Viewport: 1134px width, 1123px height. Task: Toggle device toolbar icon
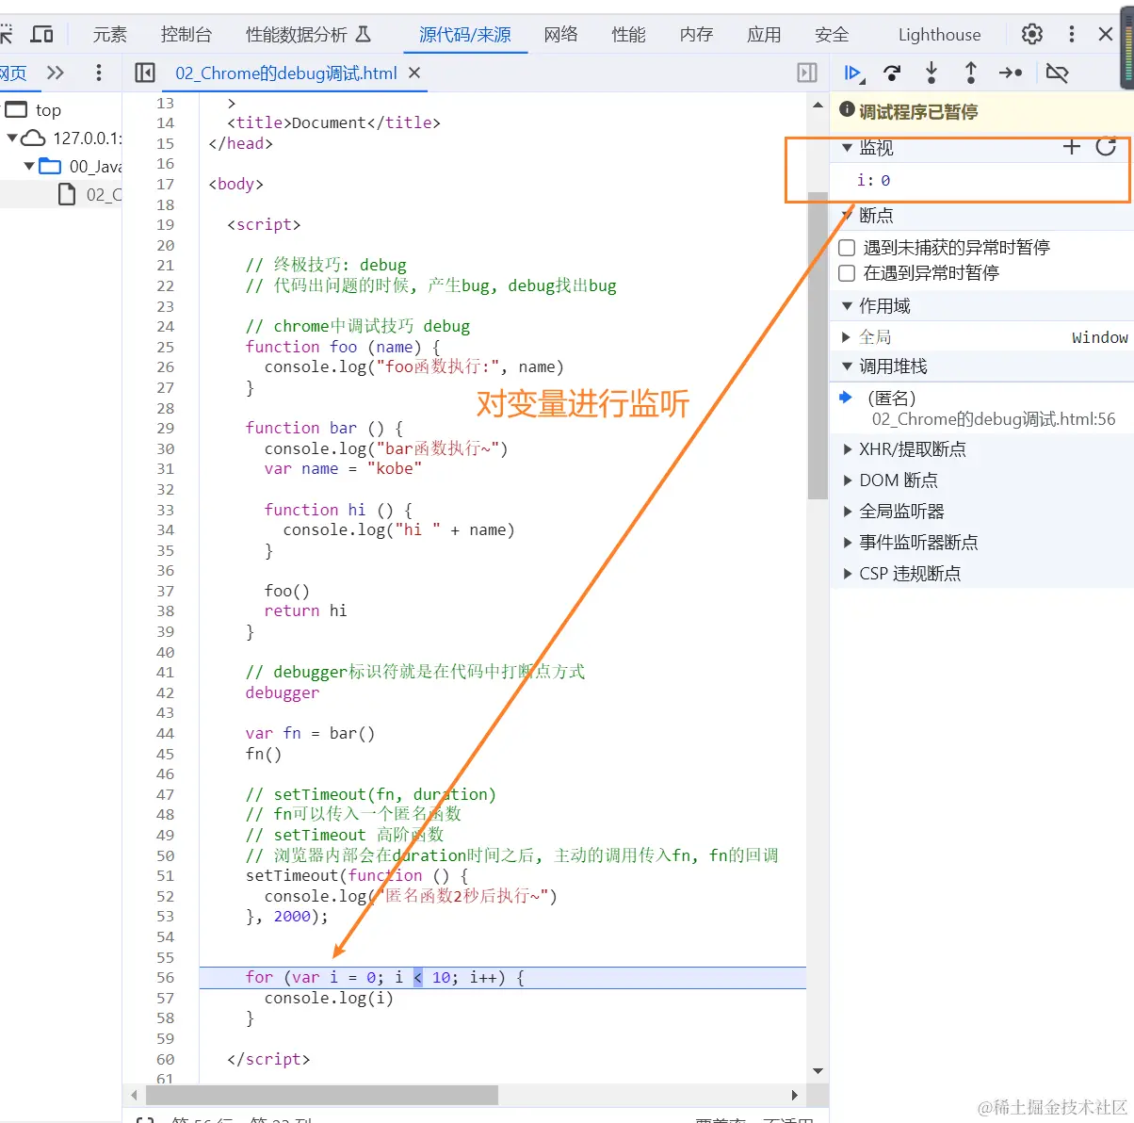pyautogui.click(x=42, y=35)
